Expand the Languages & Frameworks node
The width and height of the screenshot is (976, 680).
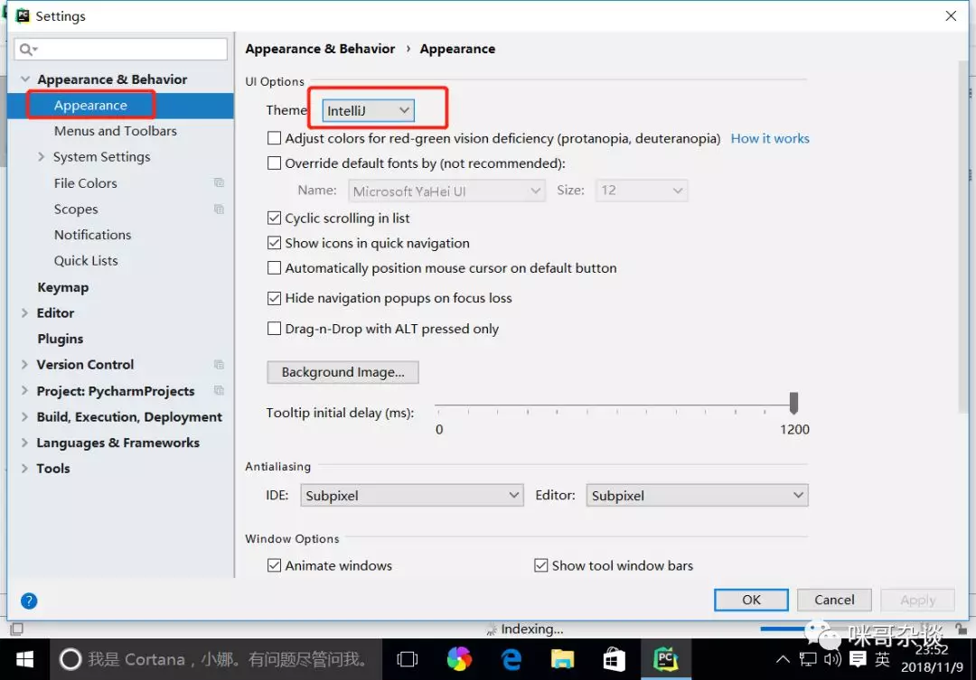tap(24, 443)
